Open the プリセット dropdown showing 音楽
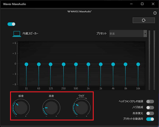This screenshot has height=127, width=159. [128, 34]
